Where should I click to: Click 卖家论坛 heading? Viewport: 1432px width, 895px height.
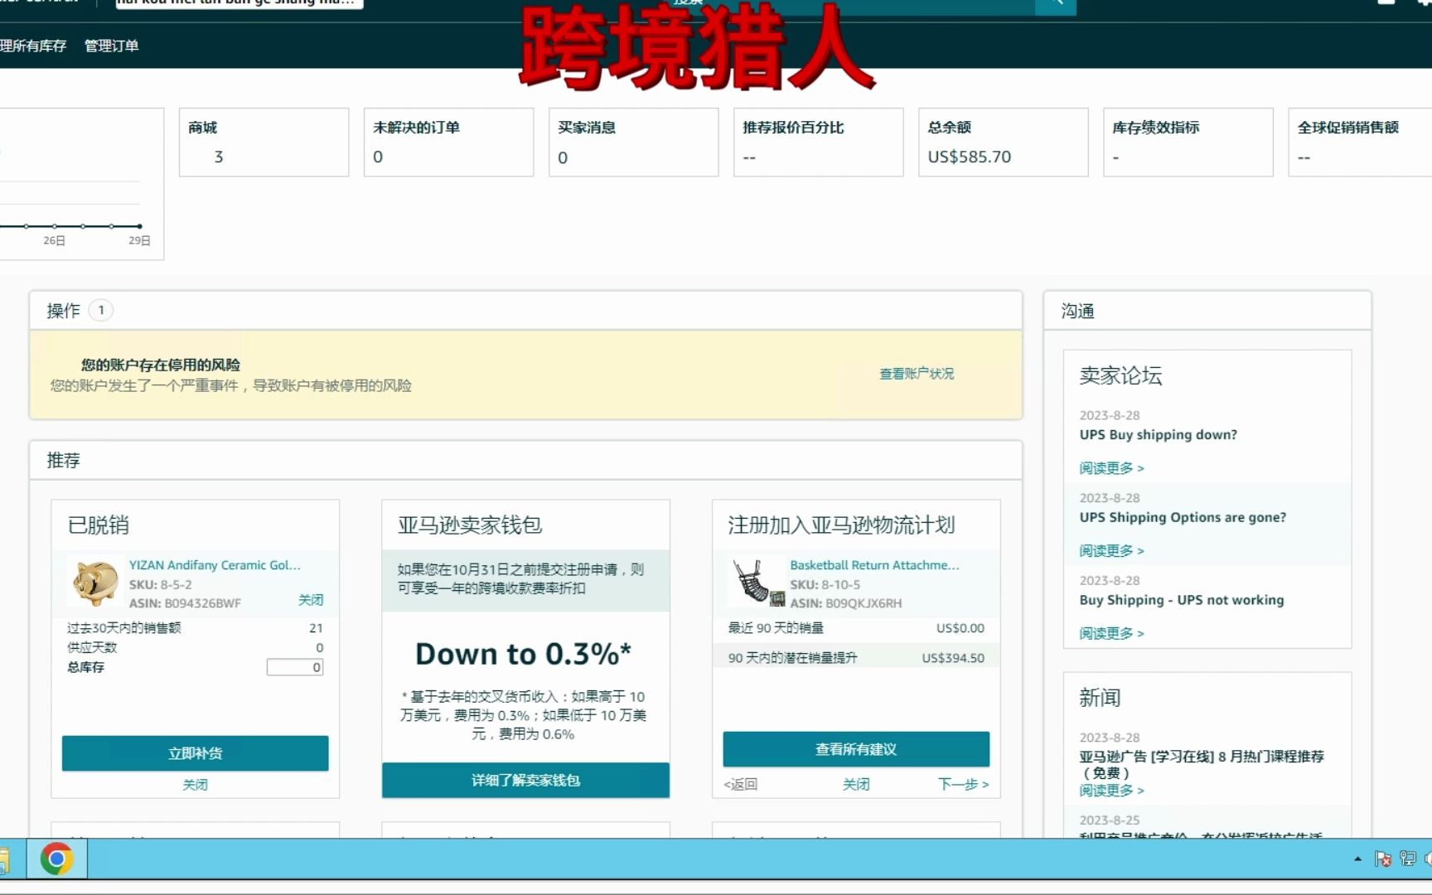click(1120, 375)
